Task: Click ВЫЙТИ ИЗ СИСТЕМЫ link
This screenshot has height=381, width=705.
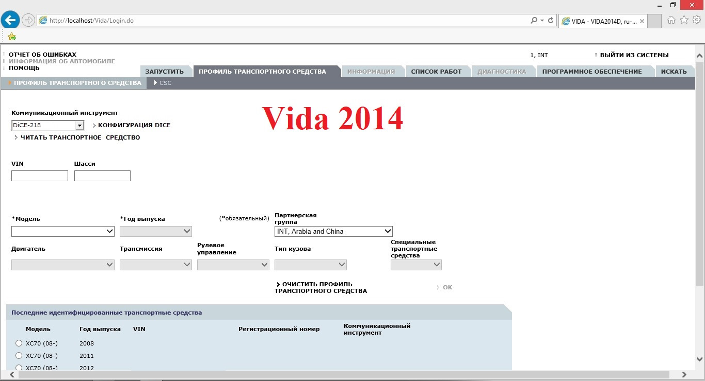Action: pyautogui.click(x=634, y=55)
